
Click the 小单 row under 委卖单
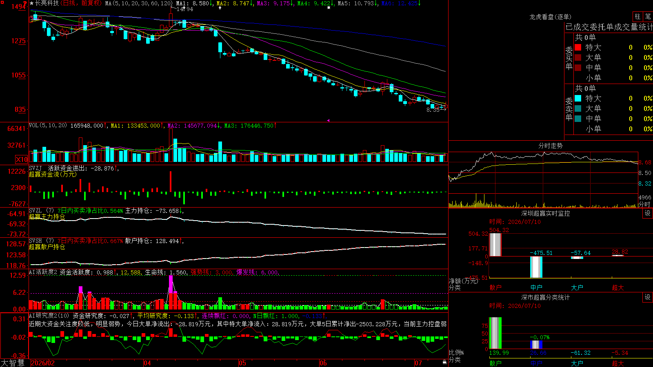(613, 129)
